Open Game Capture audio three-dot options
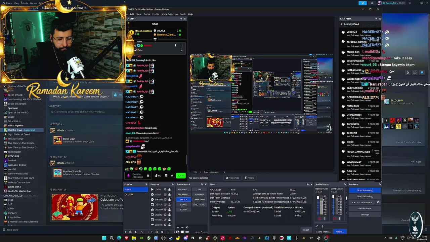The height and width of the screenshot is (242, 430). coord(339,218)
